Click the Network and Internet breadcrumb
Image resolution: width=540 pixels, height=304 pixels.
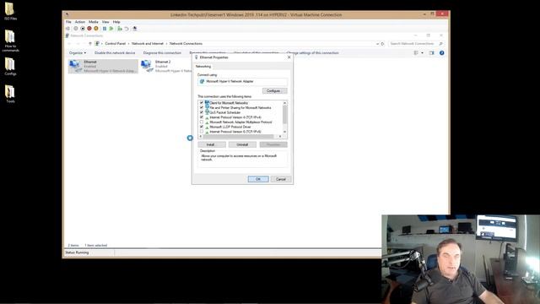(x=148, y=44)
